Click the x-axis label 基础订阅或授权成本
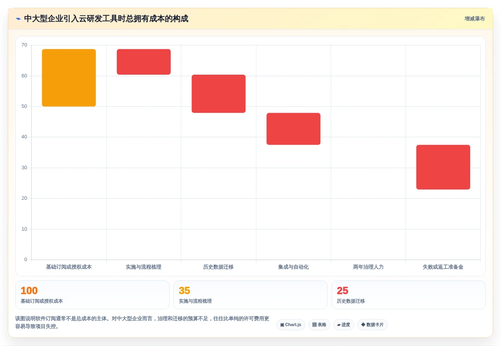Screen dimensions: 501x346 click(69, 267)
